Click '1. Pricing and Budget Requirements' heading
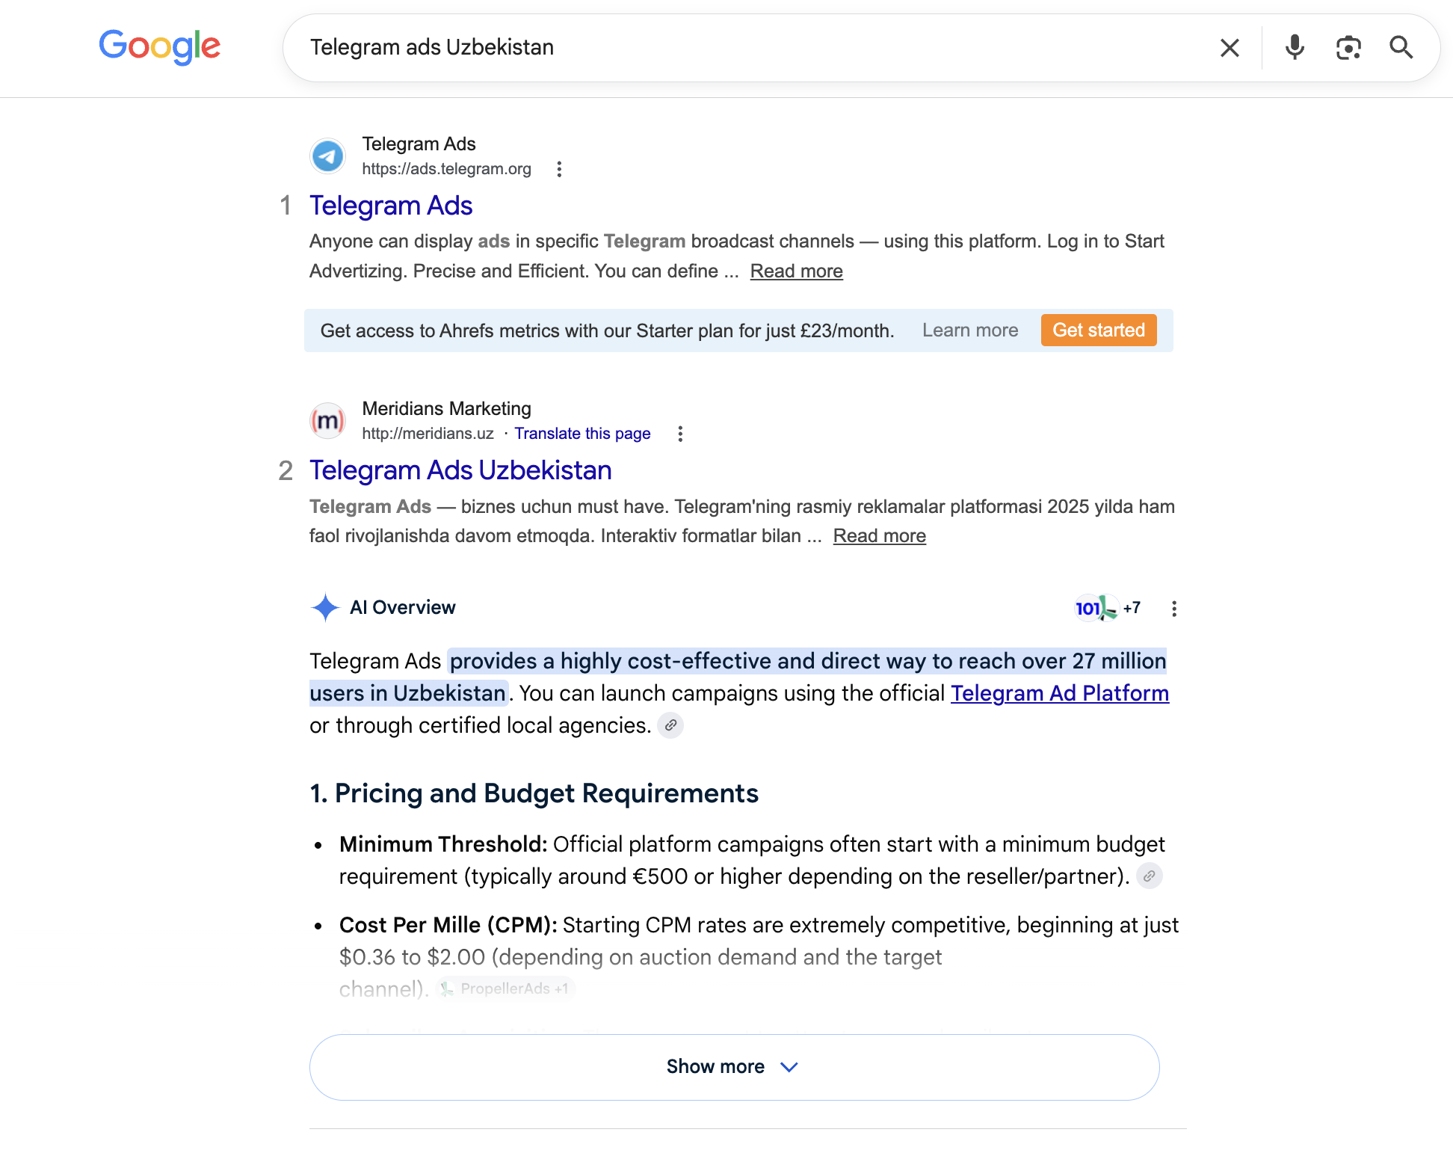 (534, 793)
